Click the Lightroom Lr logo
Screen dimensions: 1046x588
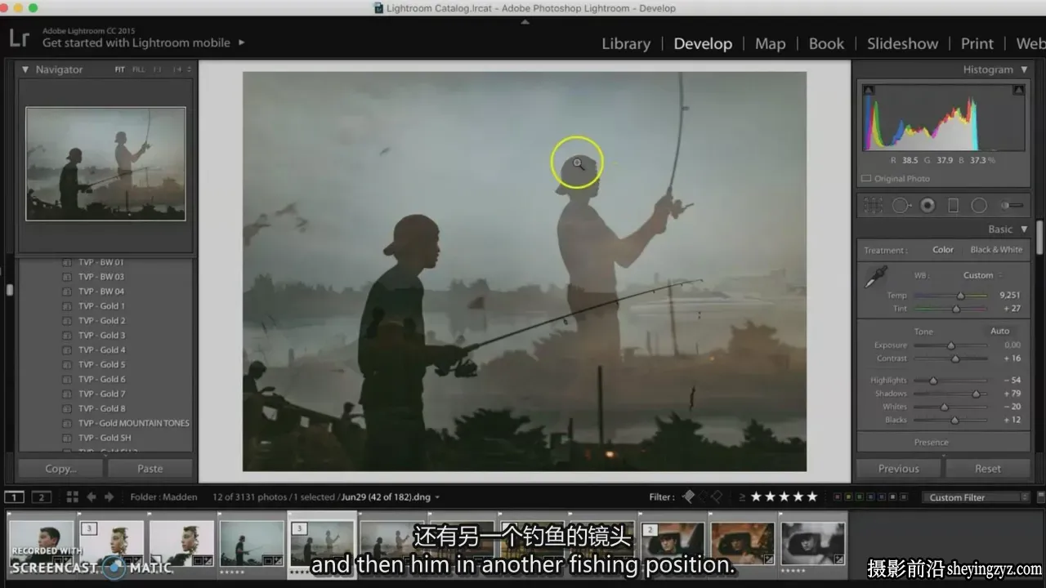point(20,37)
